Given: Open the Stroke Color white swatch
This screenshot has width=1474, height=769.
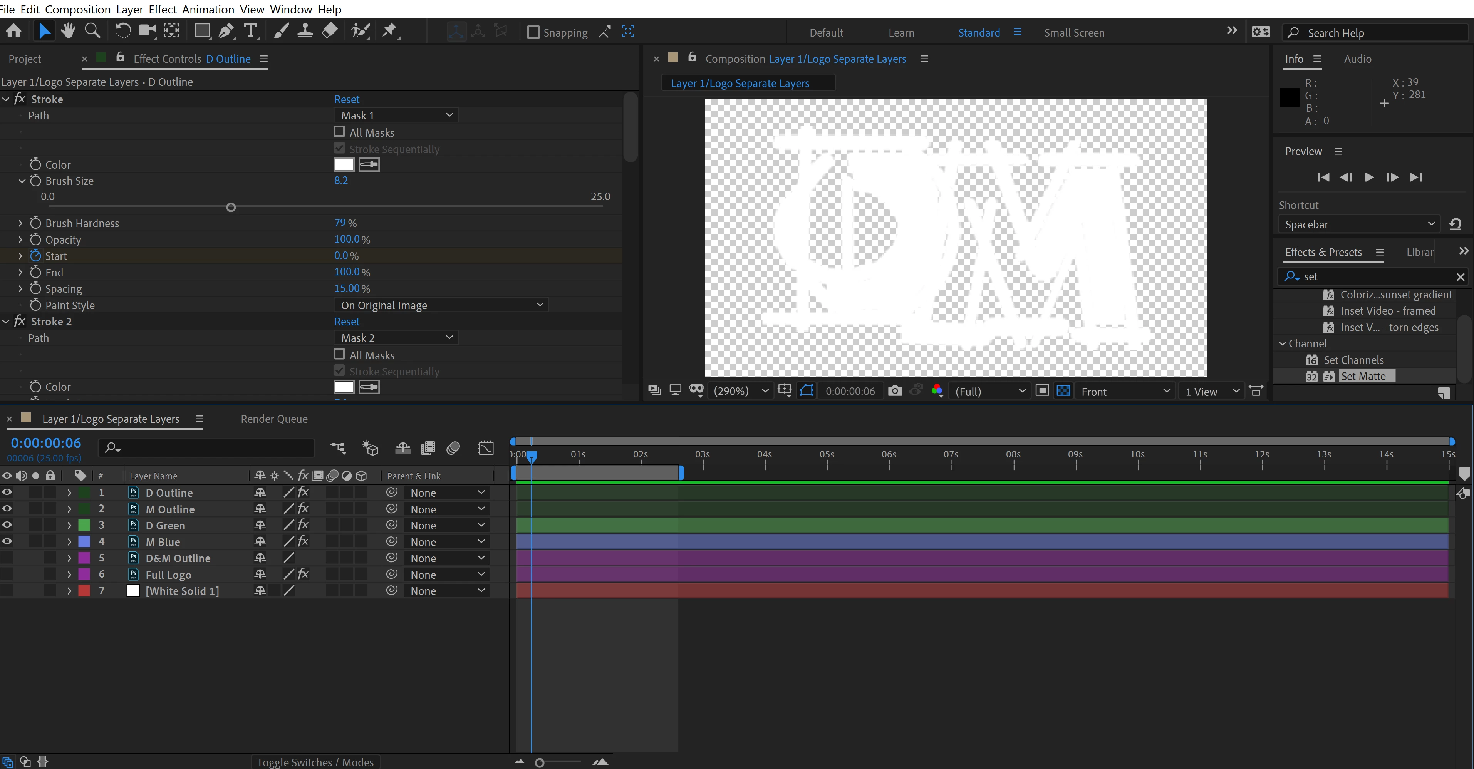Looking at the screenshot, I should pos(343,165).
